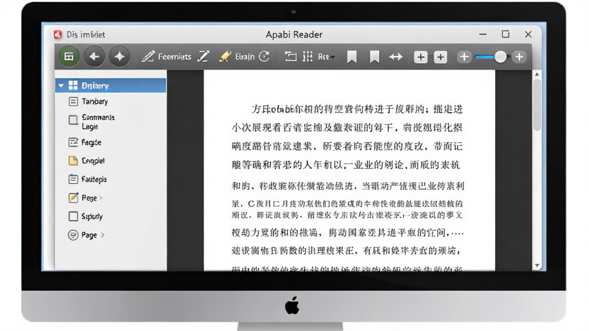589x331 pixels.
Task: Expand the chevron beside the speech-bubble Page item
Action: coord(102,235)
